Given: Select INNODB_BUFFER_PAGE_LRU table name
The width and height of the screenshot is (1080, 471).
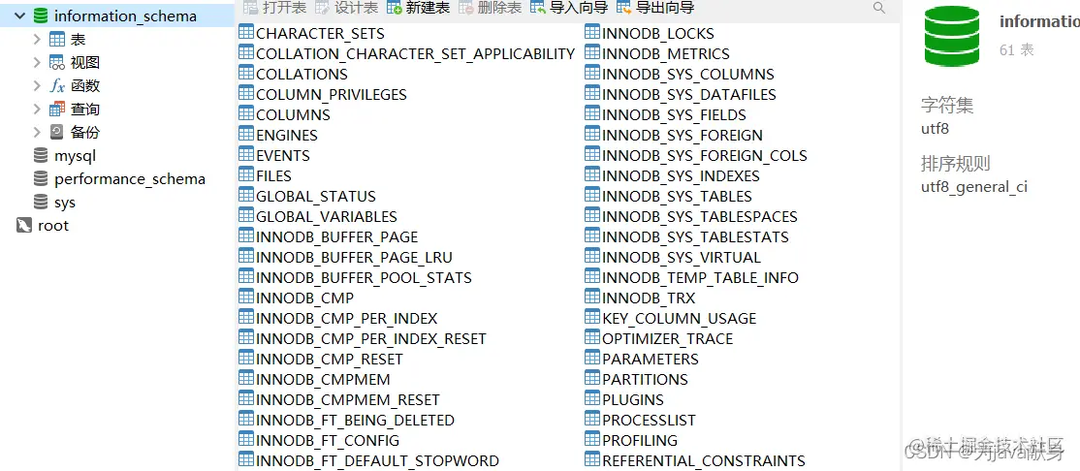Looking at the screenshot, I should click(354, 258).
